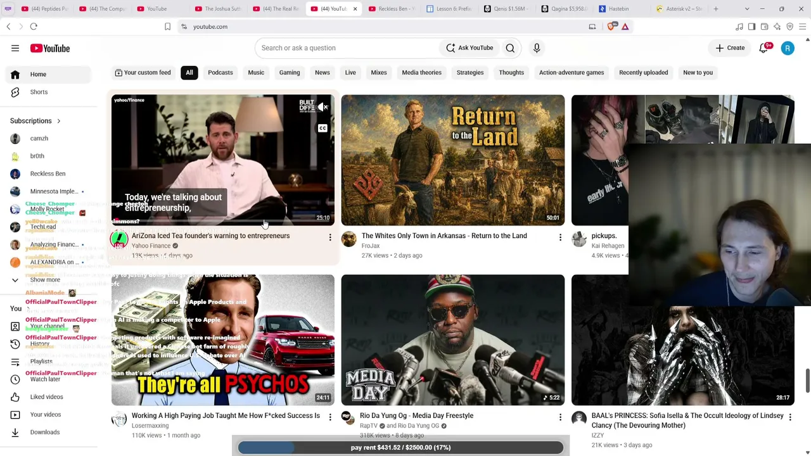Select the Podcasts filter chip
Image resolution: width=811 pixels, height=456 pixels.
[220, 73]
